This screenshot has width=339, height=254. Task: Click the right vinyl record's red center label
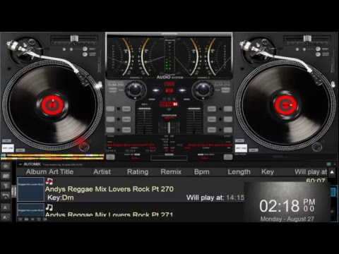[x=285, y=104]
